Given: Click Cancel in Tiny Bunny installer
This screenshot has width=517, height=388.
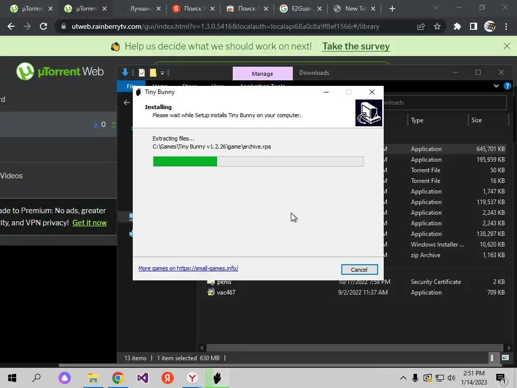Looking at the screenshot, I should 359,270.
